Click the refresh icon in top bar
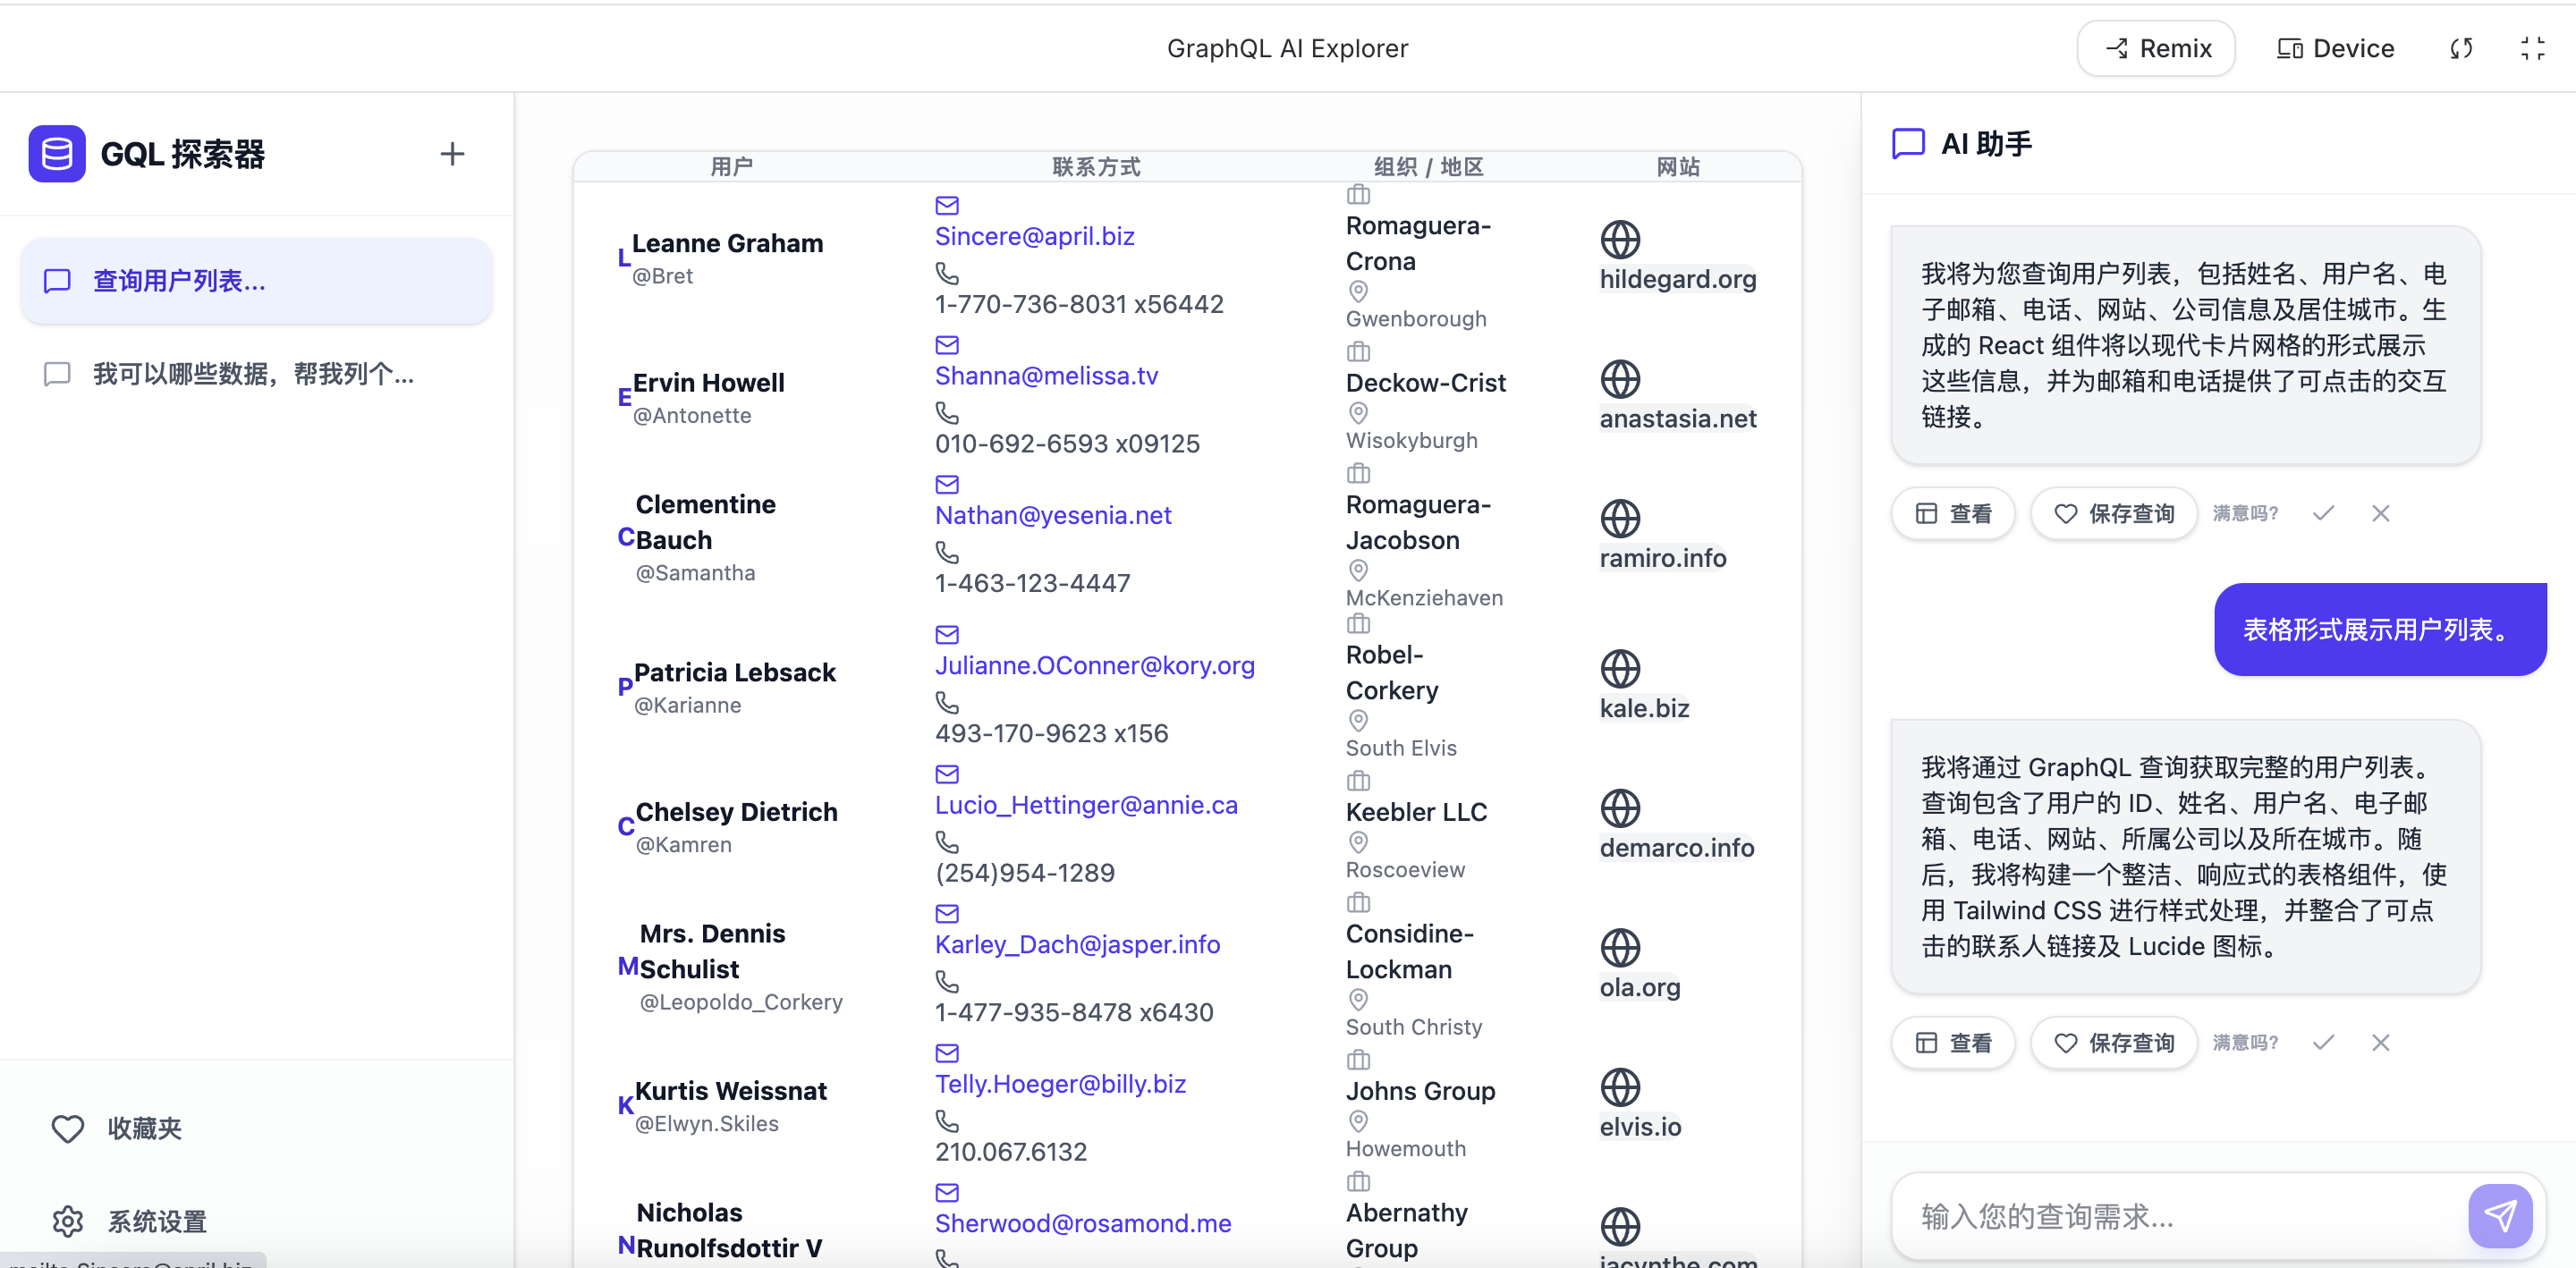 click(x=2461, y=48)
